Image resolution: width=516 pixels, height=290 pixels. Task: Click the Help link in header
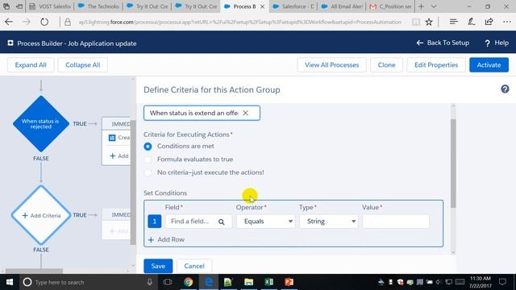pos(497,43)
